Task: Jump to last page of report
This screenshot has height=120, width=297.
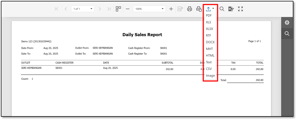Action: click(109, 9)
